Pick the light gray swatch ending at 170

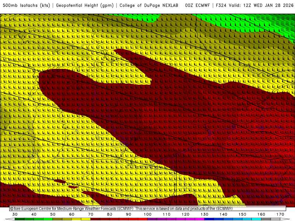(275, 219)
